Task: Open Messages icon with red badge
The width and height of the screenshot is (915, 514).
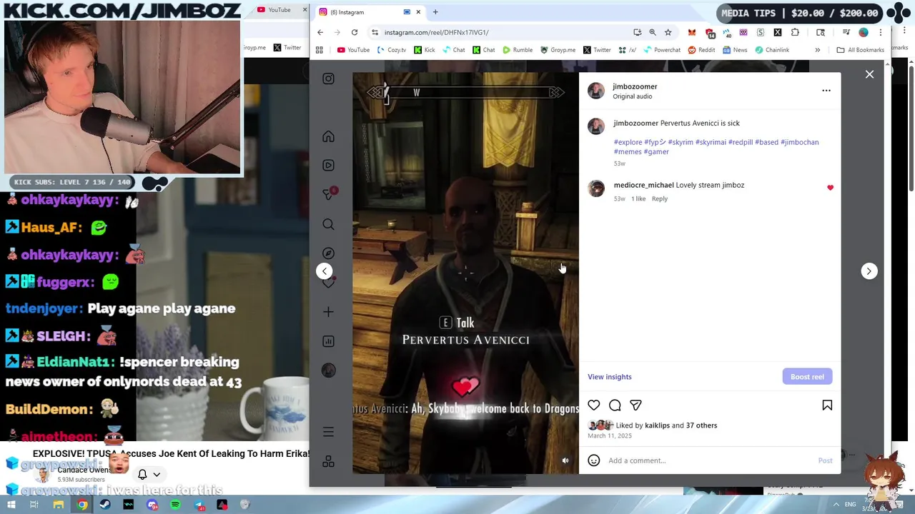Action: click(328, 194)
